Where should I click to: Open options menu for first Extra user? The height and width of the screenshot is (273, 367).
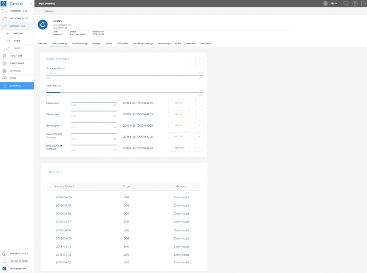199,103
